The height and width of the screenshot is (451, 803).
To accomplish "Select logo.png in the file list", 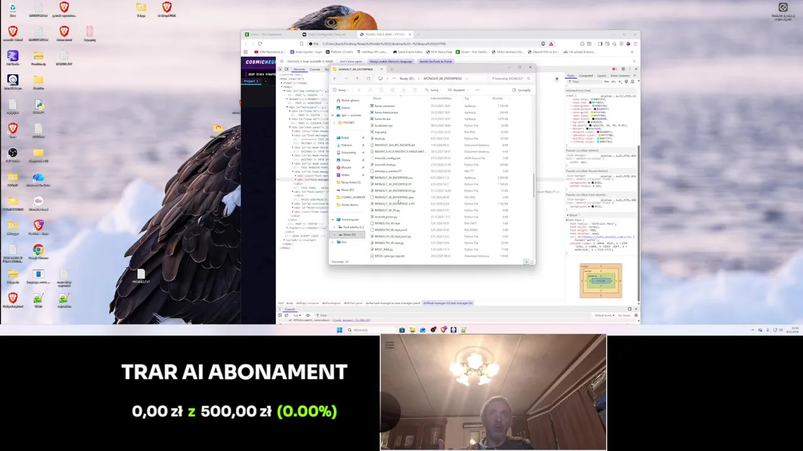I will point(380,132).
